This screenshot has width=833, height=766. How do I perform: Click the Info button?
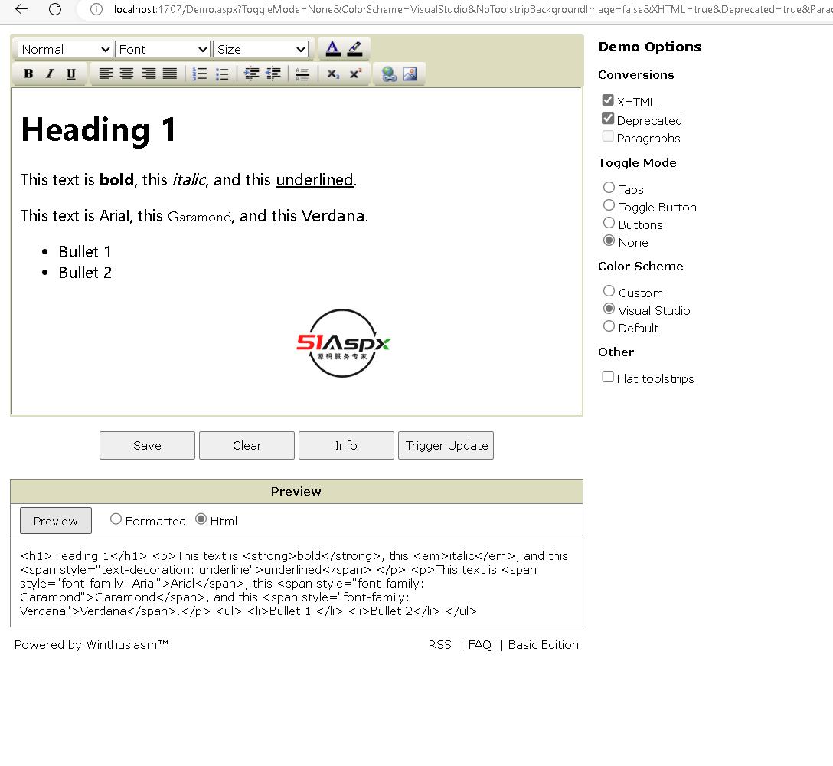[x=346, y=446]
